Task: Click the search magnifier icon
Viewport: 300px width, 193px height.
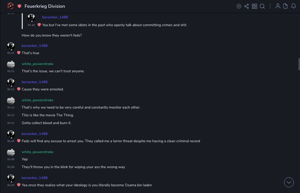Action: pyautogui.click(x=262, y=6)
